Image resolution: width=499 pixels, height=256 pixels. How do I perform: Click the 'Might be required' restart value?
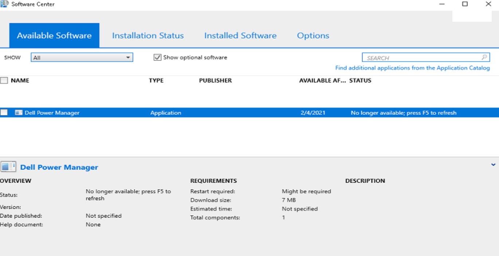pyautogui.click(x=306, y=191)
